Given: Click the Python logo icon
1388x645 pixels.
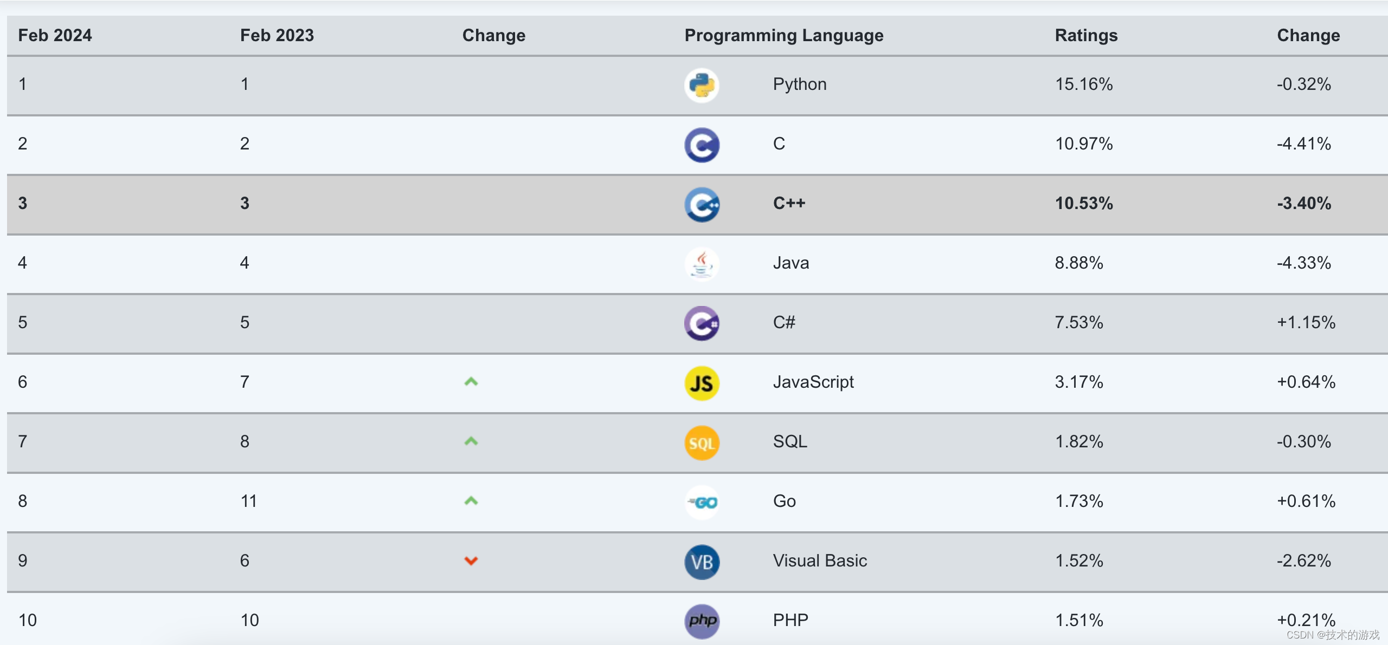Looking at the screenshot, I should (702, 85).
